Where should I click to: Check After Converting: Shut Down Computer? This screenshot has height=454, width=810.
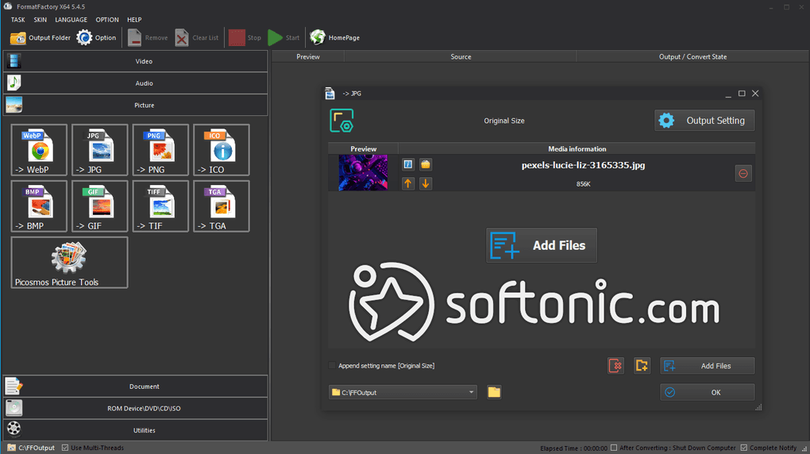614,448
